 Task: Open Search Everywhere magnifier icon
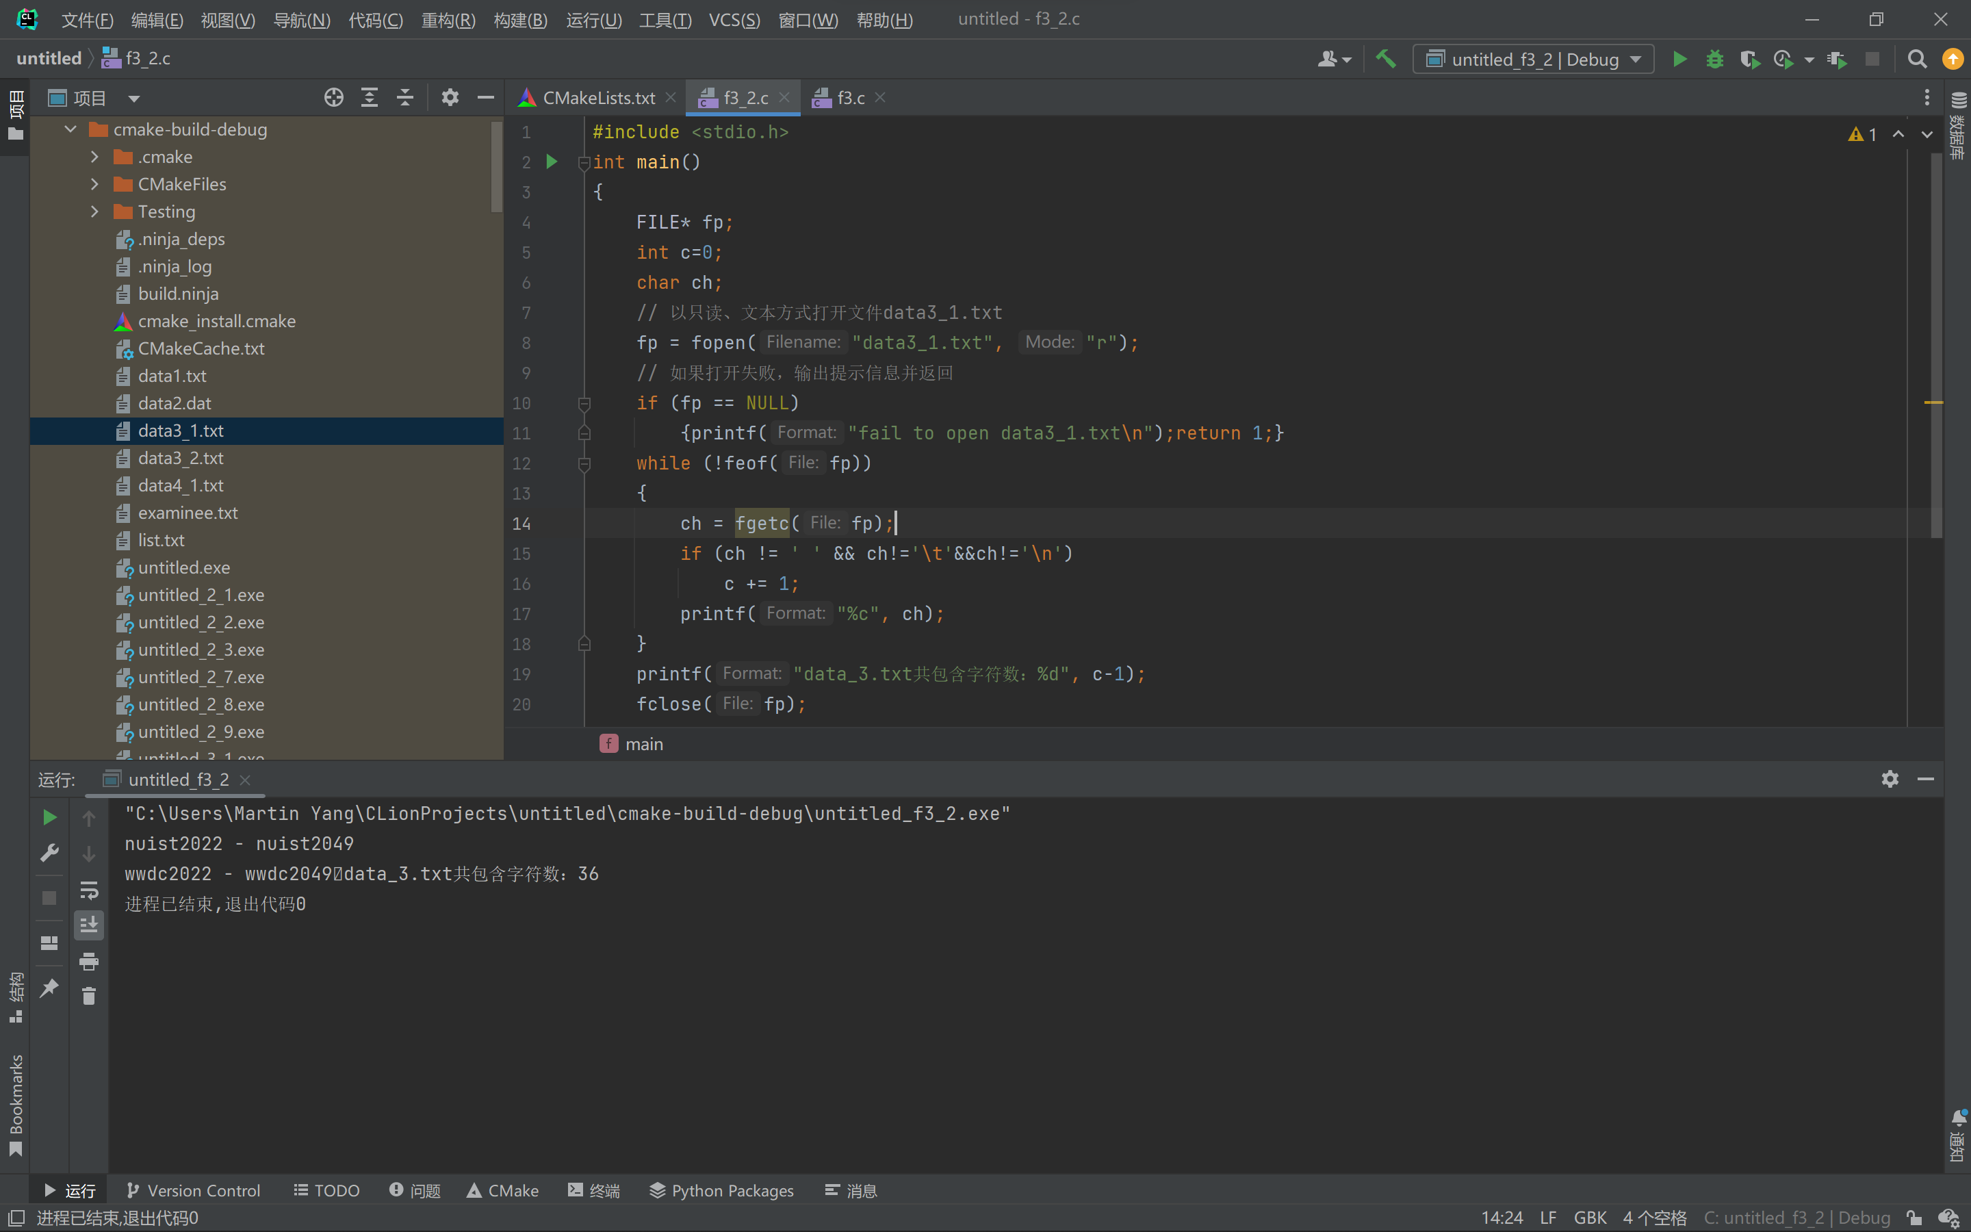click(1917, 59)
